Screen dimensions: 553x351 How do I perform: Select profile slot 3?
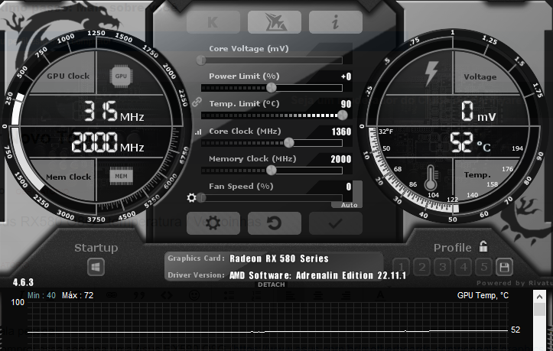(x=443, y=267)
